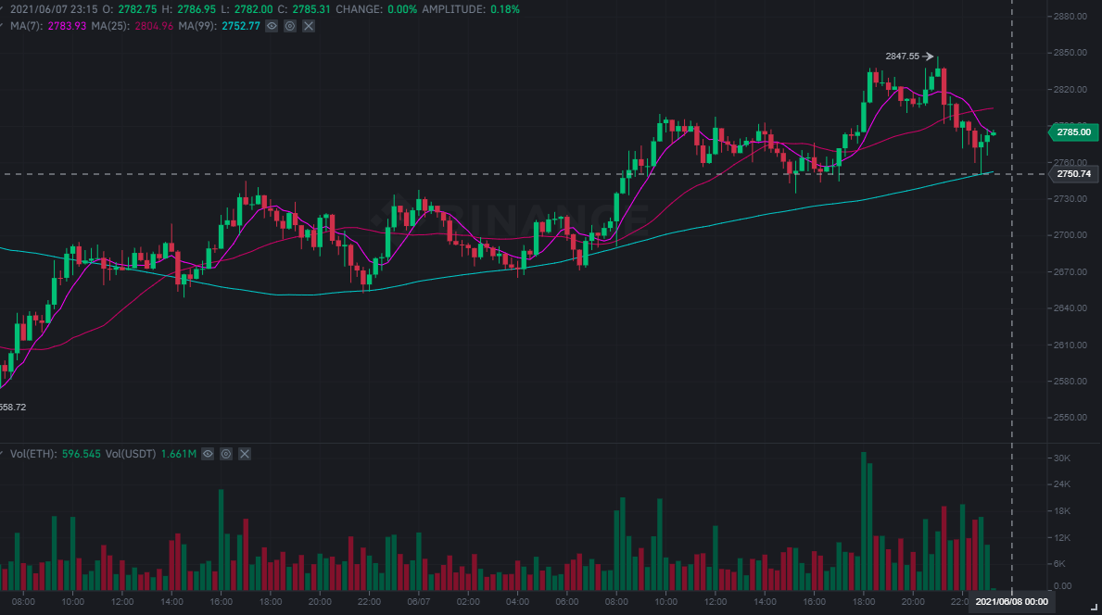Image resolution: width=1102 pixels, height=615 pixels.
Task: Click the AMPLITUDE value 0.18%
Action: (505, 10)
